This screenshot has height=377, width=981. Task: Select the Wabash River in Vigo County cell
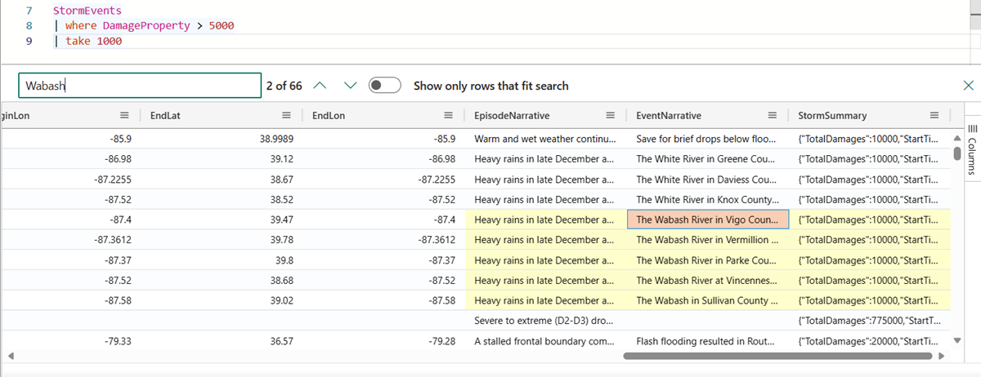707,220
